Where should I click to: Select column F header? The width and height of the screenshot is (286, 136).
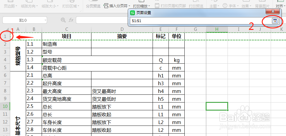pos(177,29)
